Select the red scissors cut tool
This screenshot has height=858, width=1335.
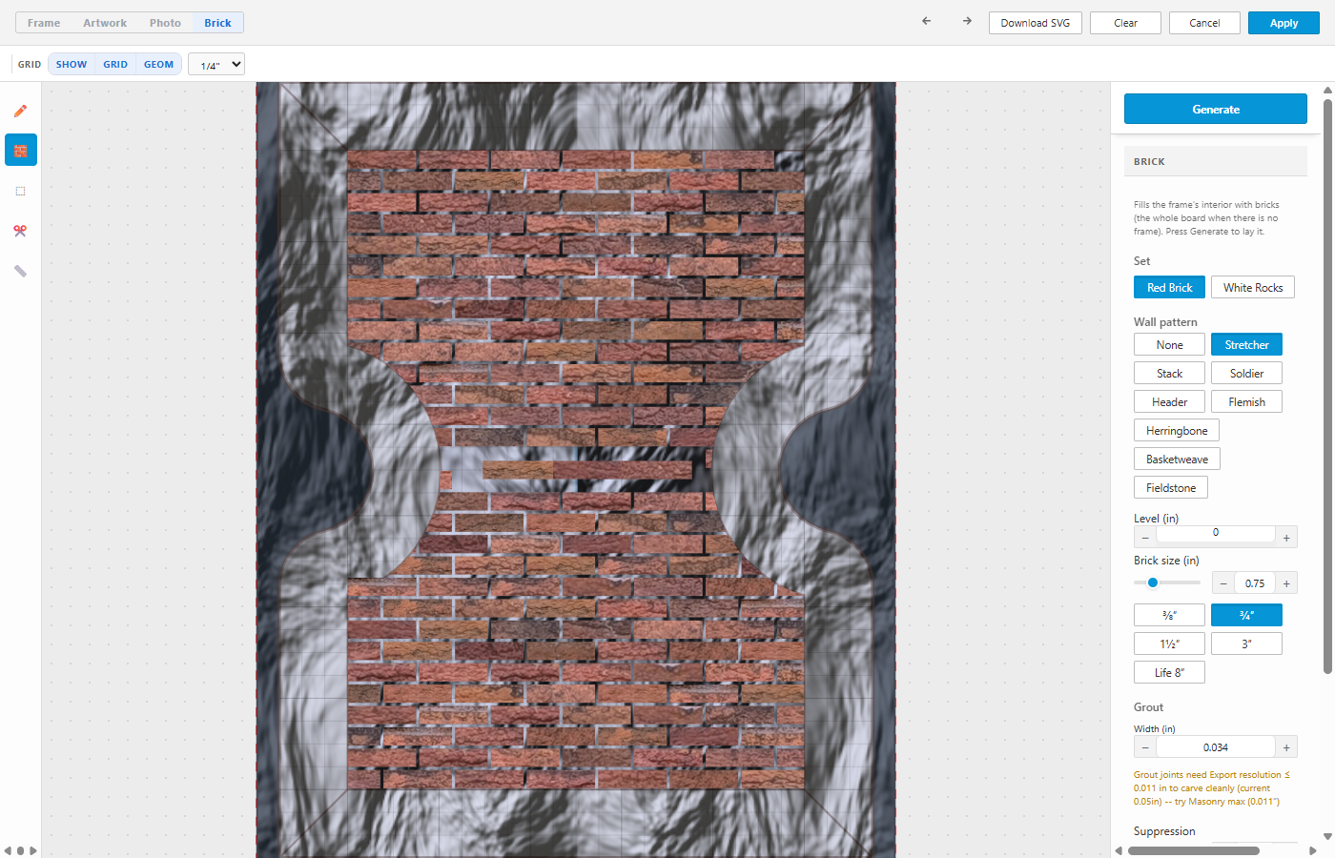(20, 231)
